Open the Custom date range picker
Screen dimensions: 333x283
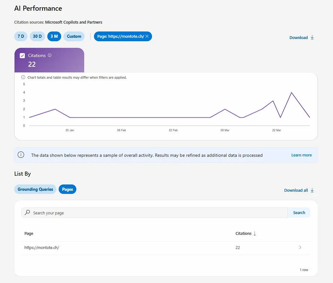(x=74, y=36)
